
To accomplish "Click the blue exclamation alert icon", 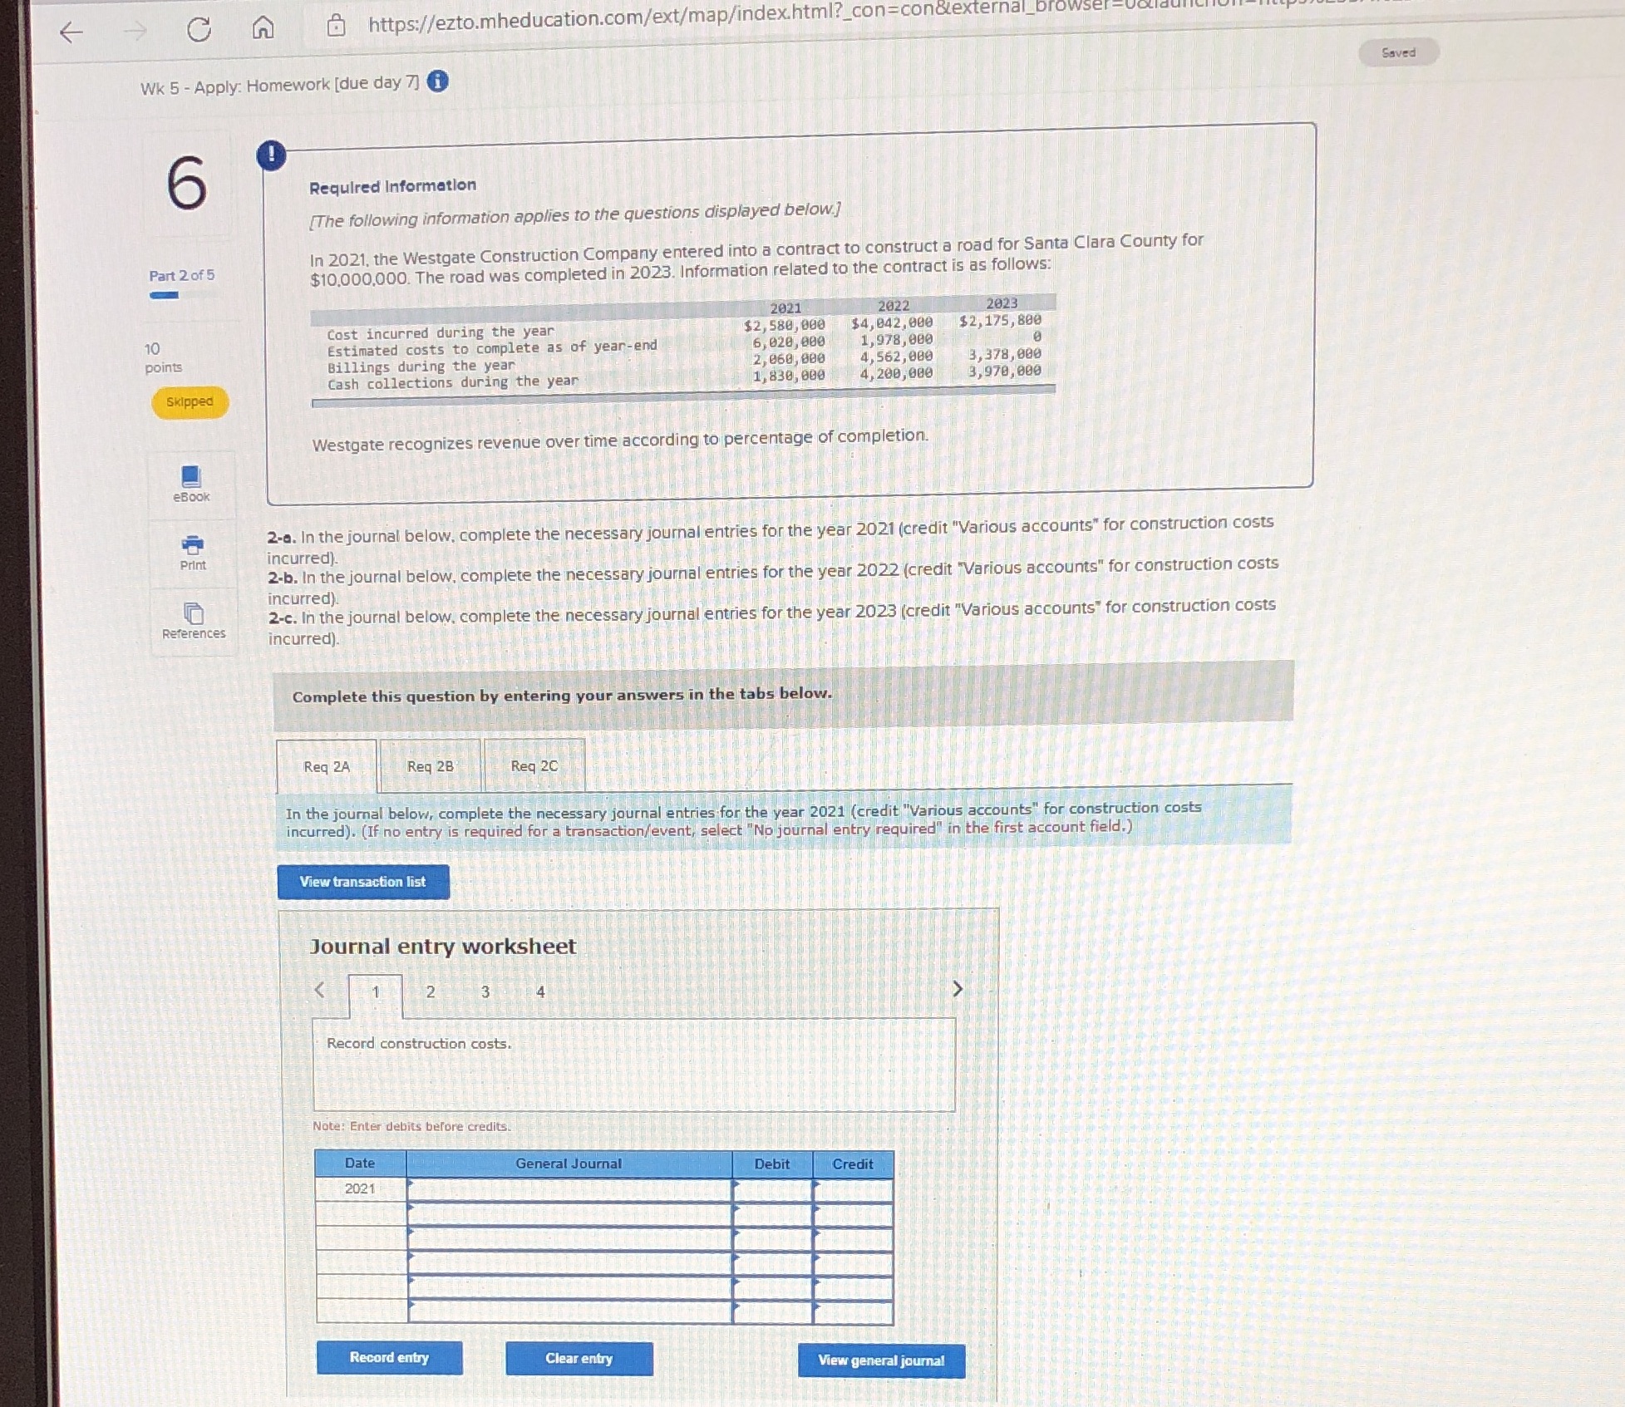I will tap(272, 155).
